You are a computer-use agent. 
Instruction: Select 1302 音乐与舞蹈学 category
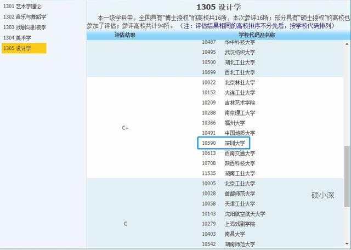[x=25, y=17]
